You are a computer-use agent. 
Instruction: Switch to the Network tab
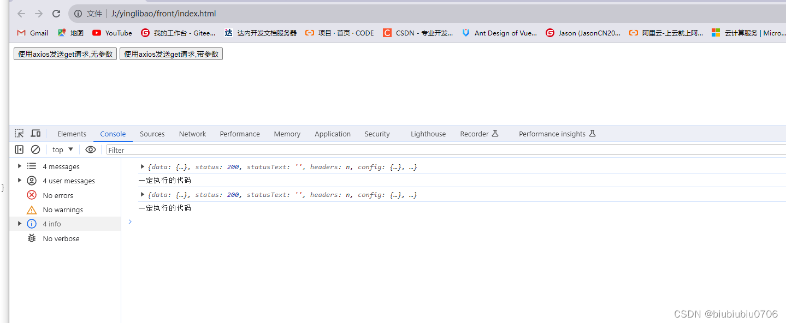192,134
